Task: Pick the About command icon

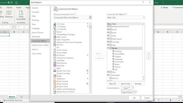Action: (55, 32)
